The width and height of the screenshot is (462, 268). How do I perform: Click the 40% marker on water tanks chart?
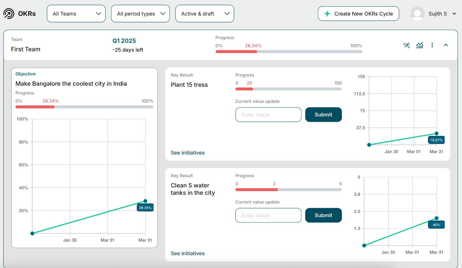(436, 225)
